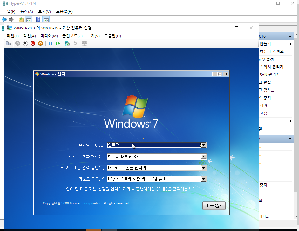Click the Copyright 2009 Microsoft Corporation text

(86, 203)
